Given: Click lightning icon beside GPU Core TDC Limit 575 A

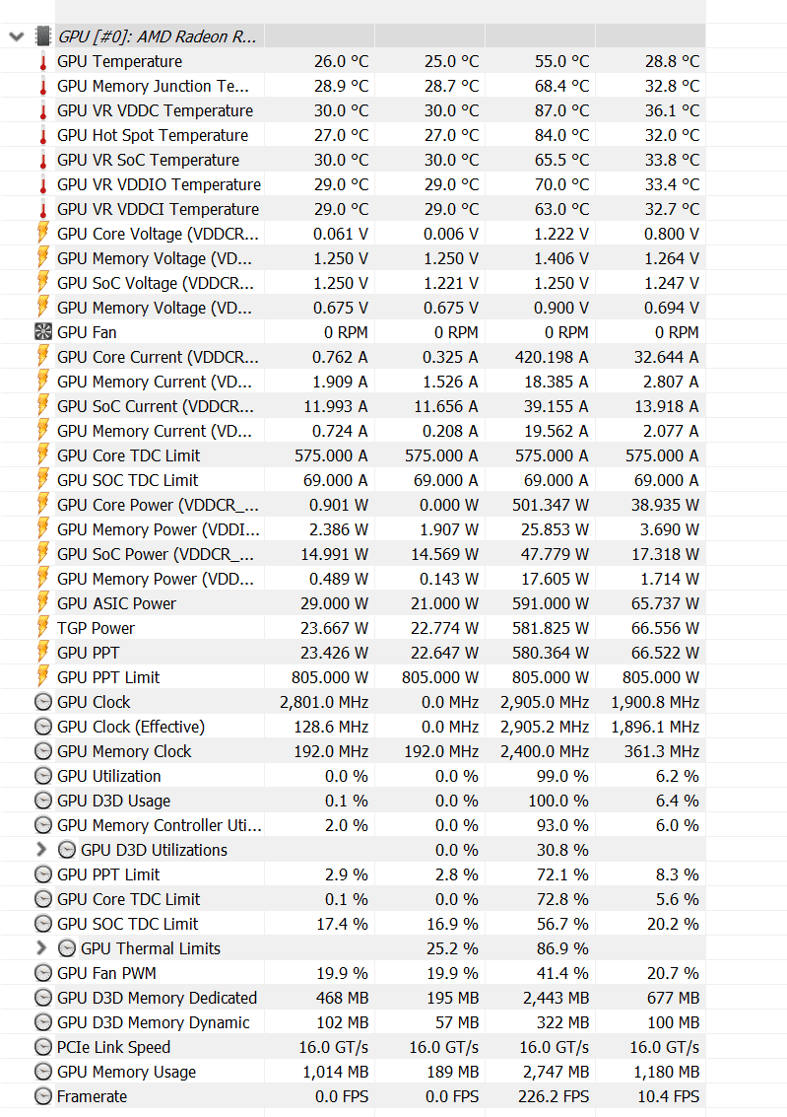Looking at the screenshot, I should [42, 454].
